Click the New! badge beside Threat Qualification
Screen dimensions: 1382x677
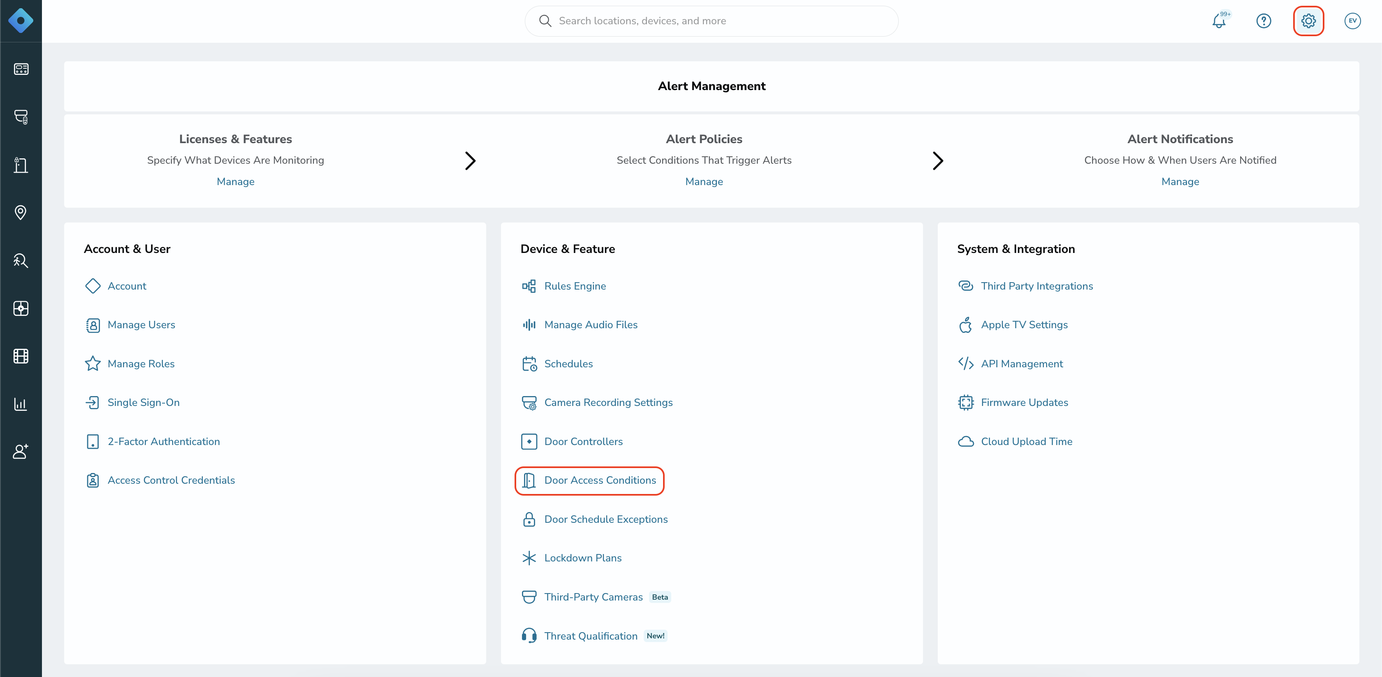(x=656, y=636)
